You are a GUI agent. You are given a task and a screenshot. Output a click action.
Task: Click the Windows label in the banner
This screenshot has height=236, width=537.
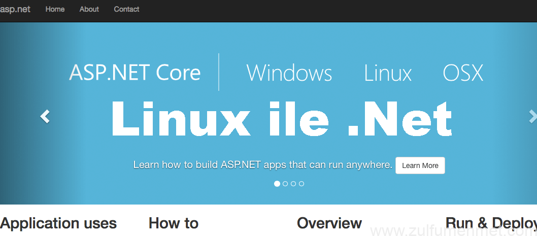289,73
